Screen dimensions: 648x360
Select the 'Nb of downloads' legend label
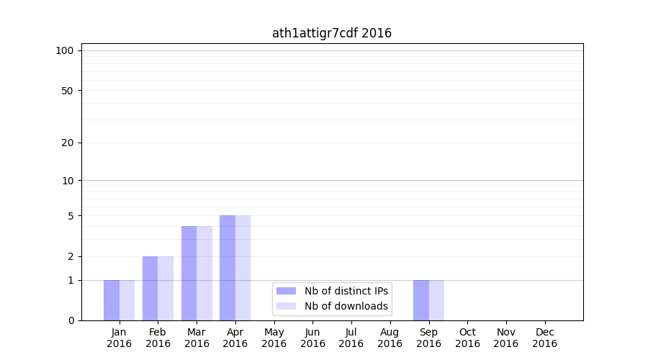[x=346, y=306]
